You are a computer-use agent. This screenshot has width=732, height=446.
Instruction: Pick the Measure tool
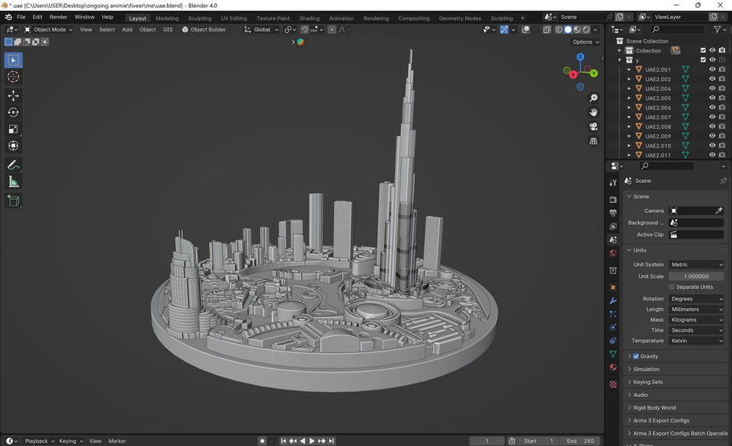point(13,181)
